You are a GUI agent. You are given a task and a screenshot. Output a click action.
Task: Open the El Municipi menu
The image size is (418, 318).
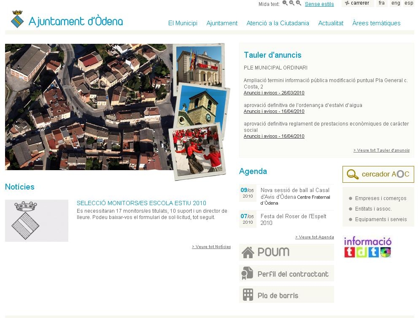[183, 23]
